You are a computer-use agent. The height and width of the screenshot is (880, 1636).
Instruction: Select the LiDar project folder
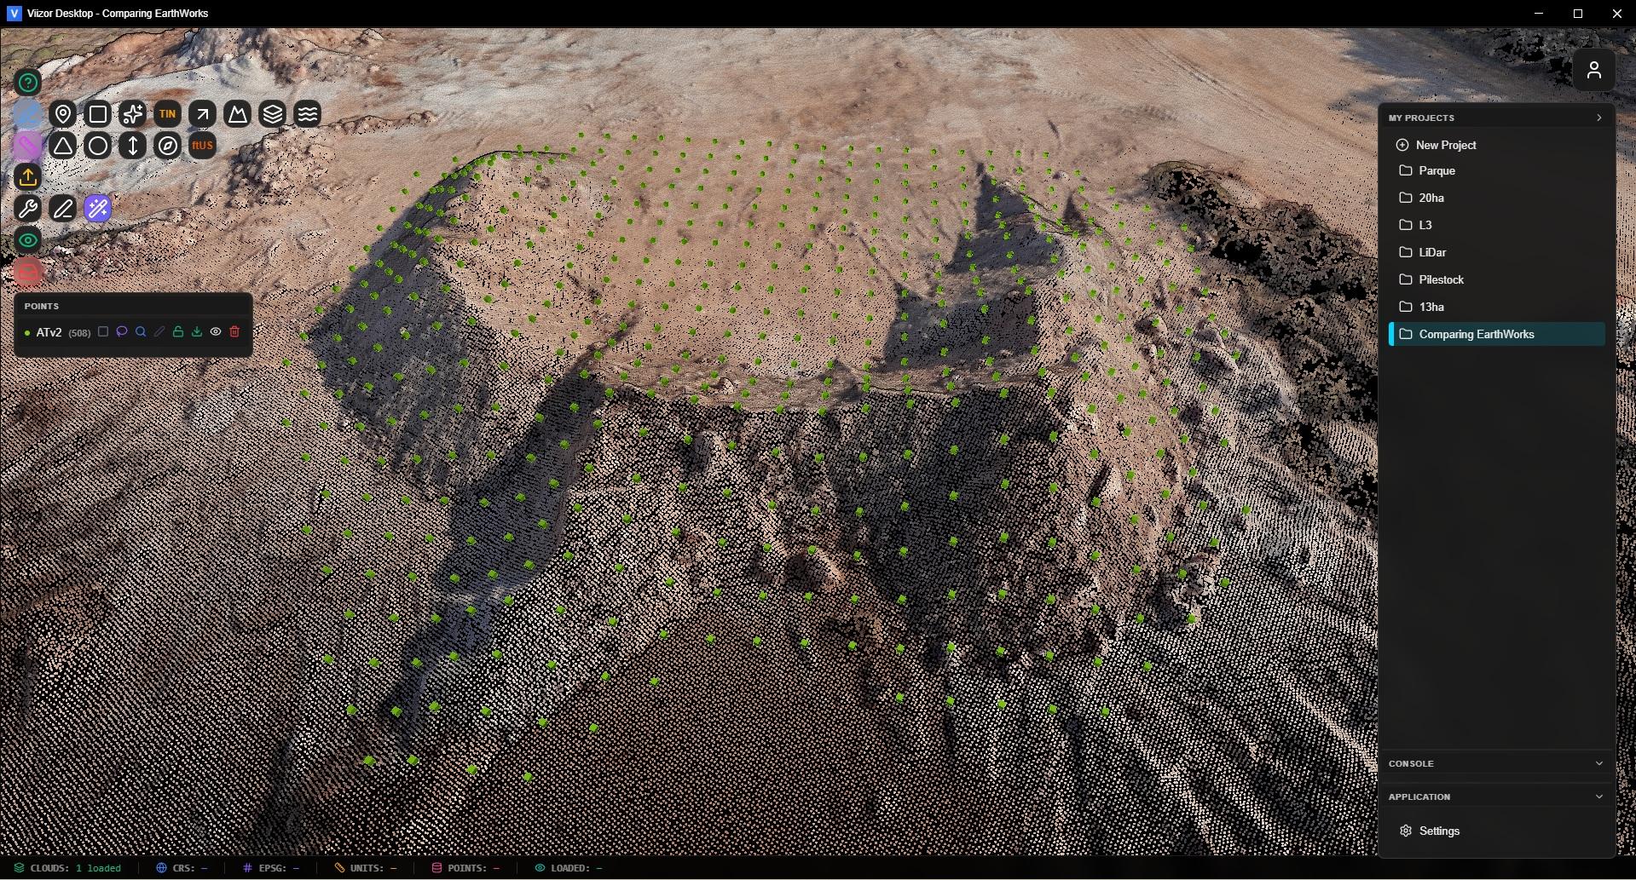[1432, 252]
